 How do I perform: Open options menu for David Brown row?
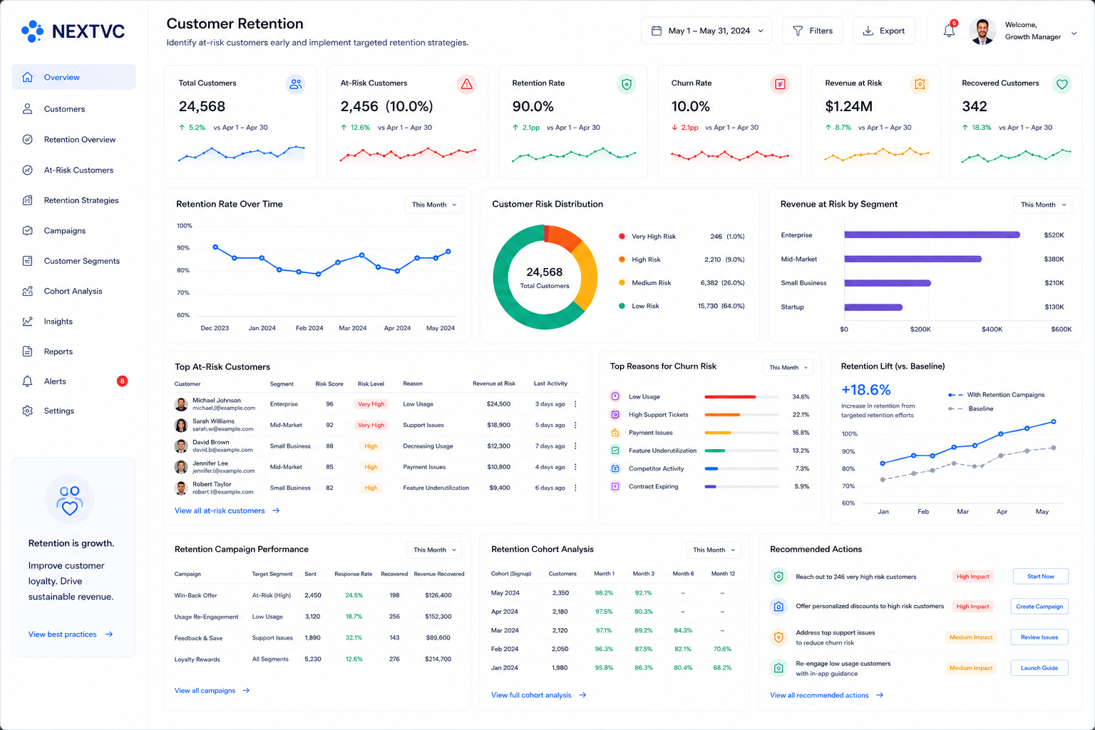(575, 446)
